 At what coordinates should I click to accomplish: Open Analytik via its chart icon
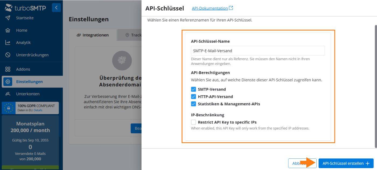pyautogui.click(x=8, y=43)
